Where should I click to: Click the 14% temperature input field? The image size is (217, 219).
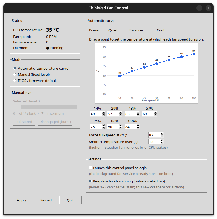pyautogui.click(x=96, y=114)
